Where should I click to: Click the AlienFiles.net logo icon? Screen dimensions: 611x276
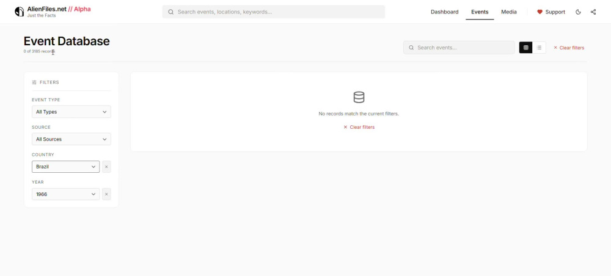[19, 12]
